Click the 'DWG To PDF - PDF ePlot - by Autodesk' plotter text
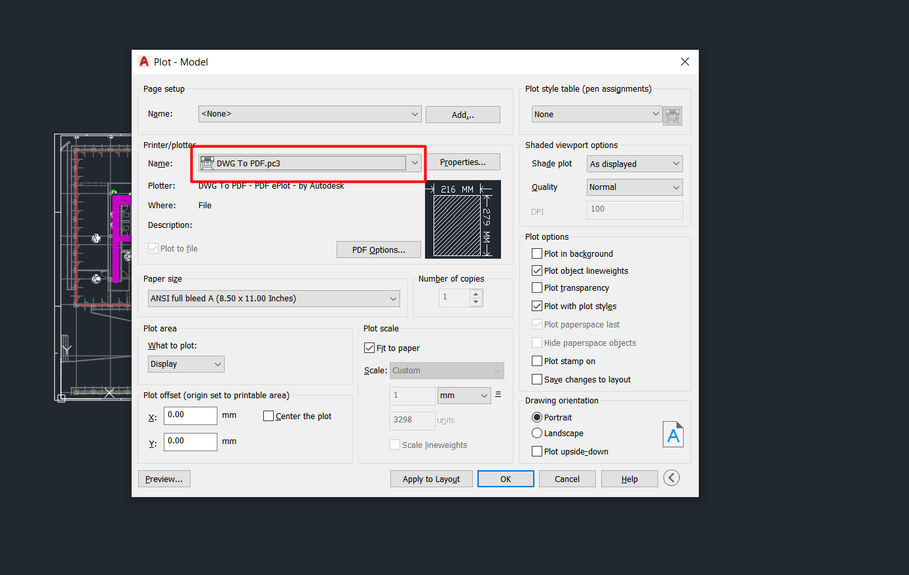 pyautogui.click(x=271, y=186)
